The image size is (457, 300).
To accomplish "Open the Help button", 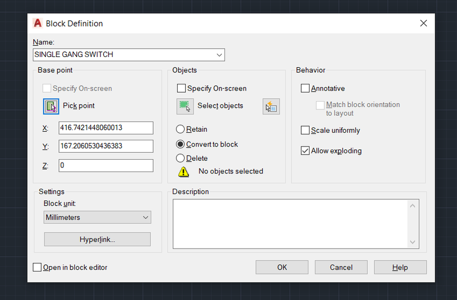I will (400, 267).
